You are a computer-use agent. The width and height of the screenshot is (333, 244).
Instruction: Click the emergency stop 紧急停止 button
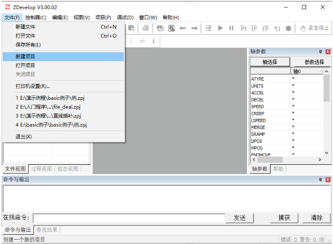pos(314,28)
